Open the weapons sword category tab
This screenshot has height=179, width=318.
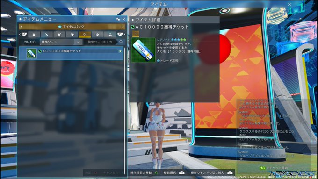click(46, 35)
